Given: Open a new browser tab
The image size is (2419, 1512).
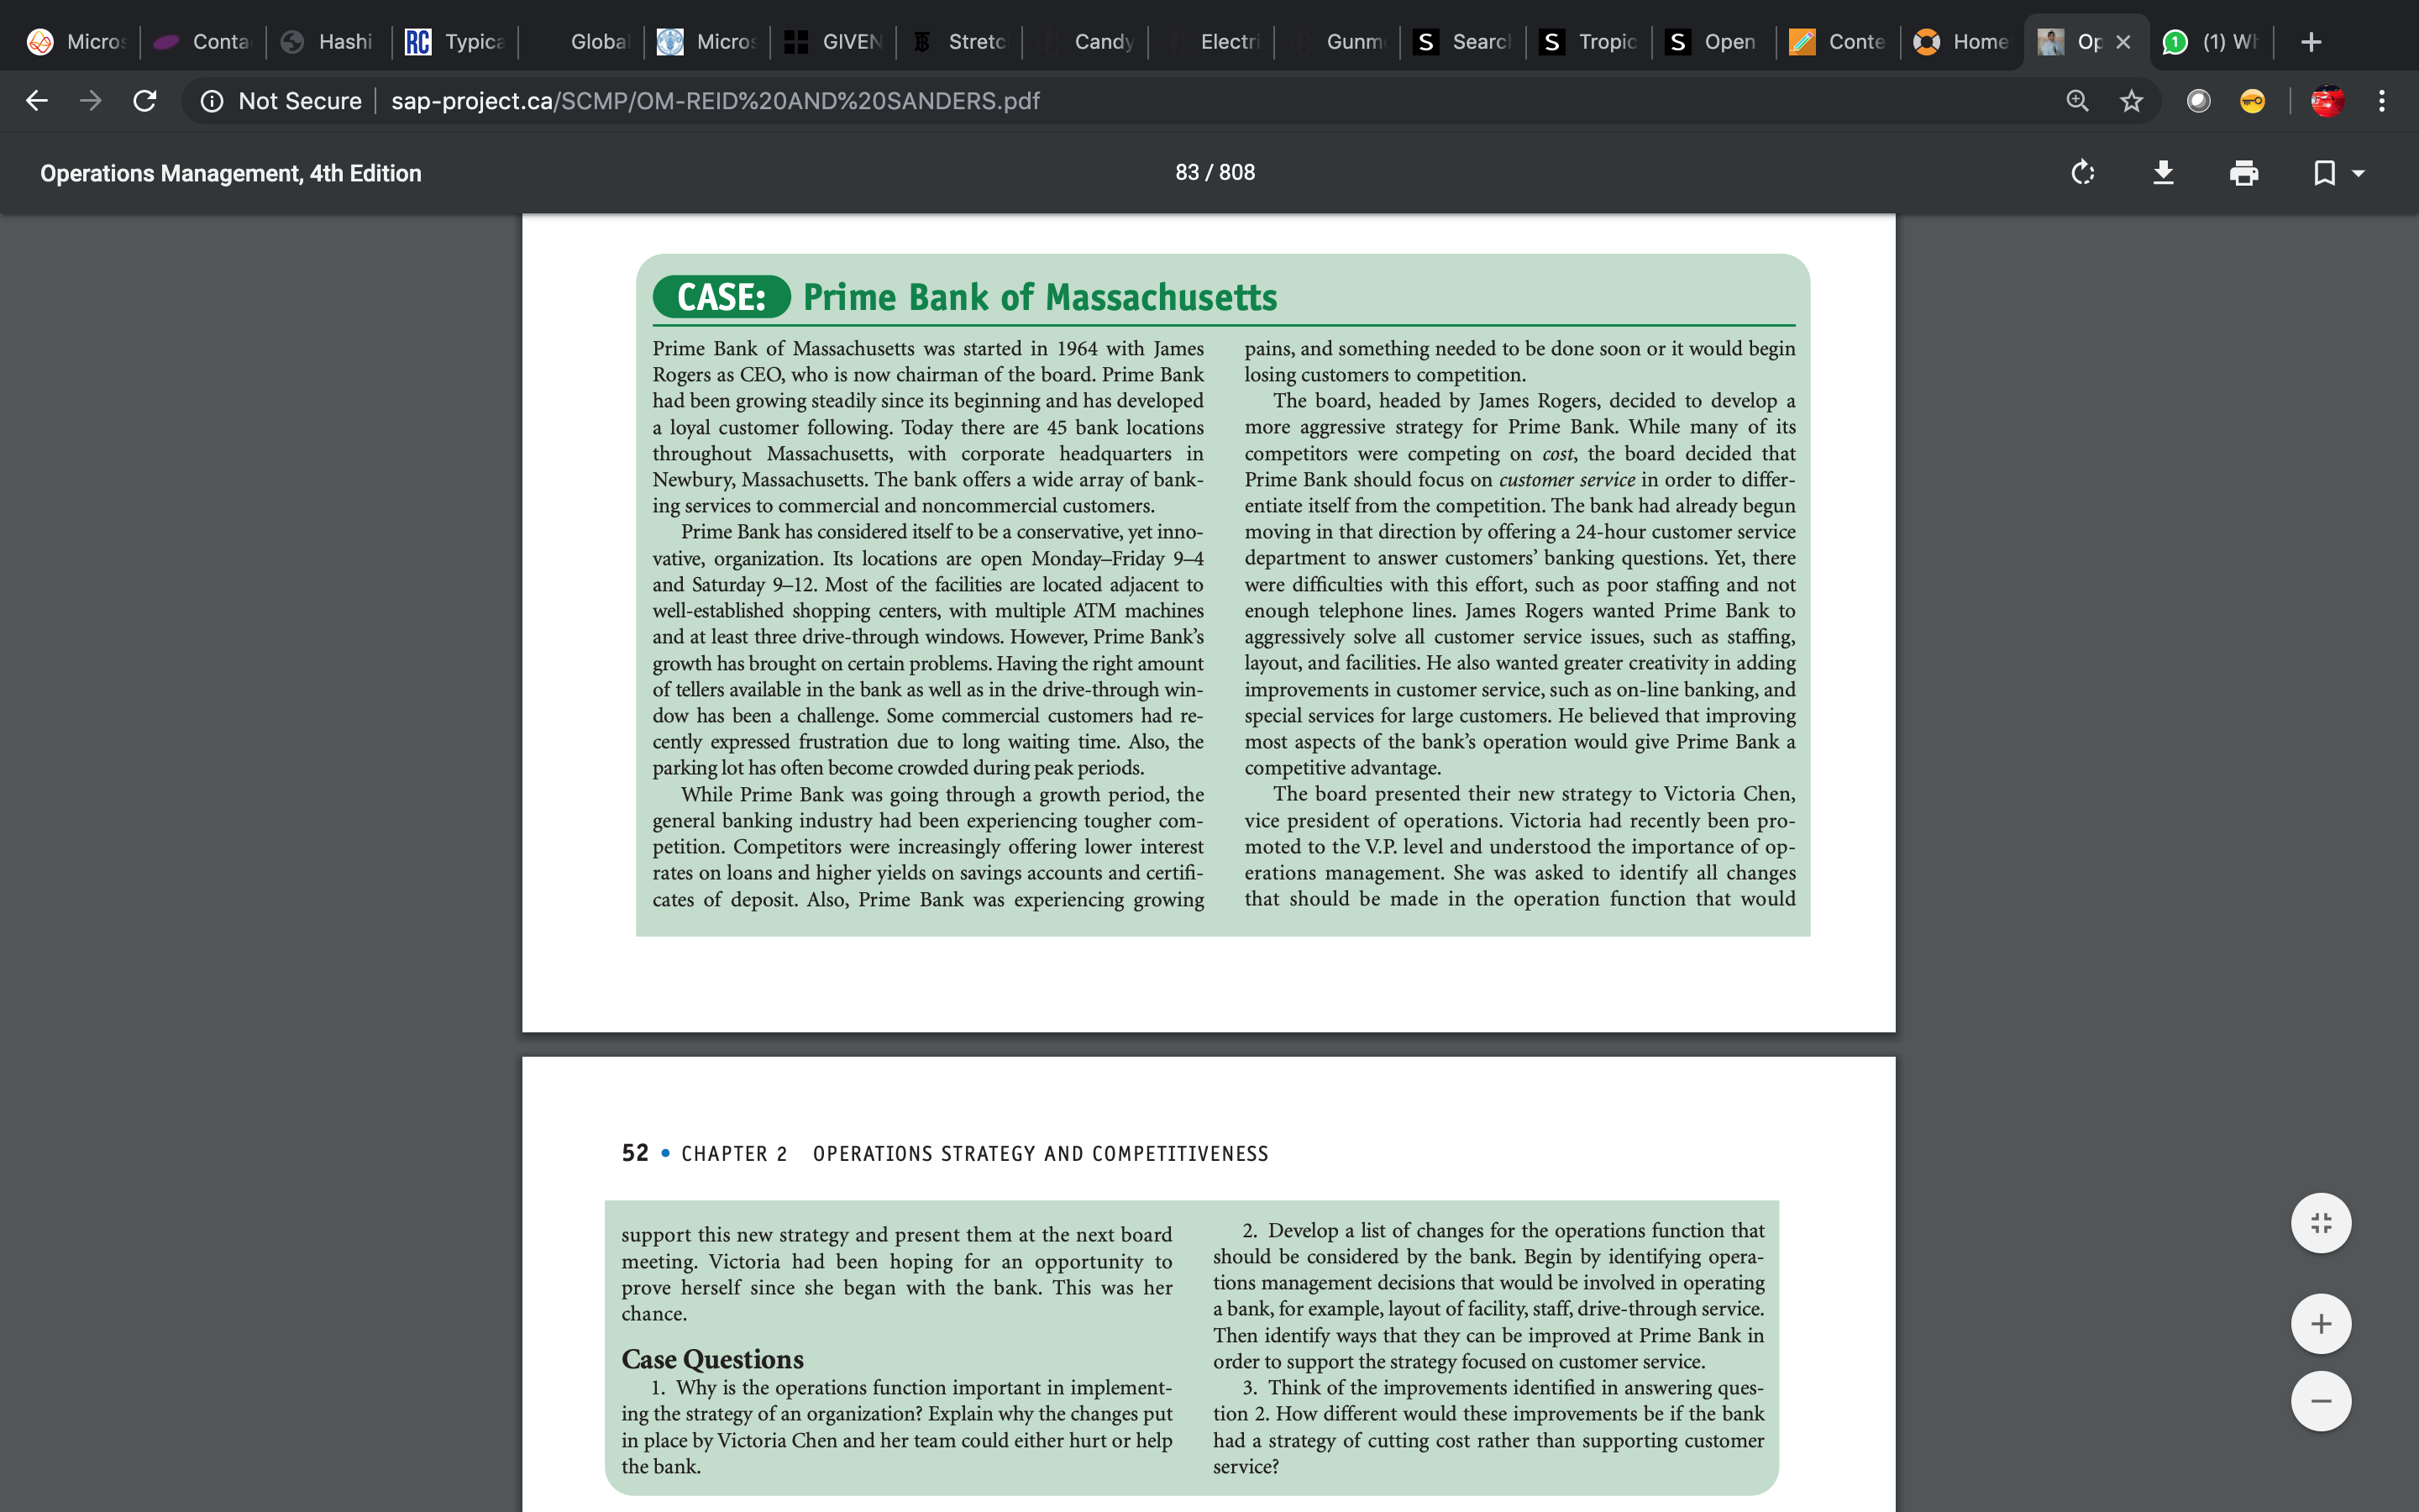Looking at the screenshot, I should tap(2311, 42).
